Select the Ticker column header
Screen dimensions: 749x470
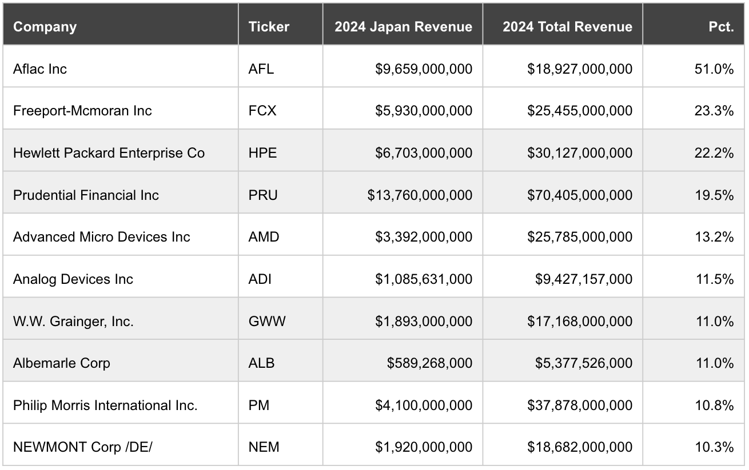click(280, 24)
